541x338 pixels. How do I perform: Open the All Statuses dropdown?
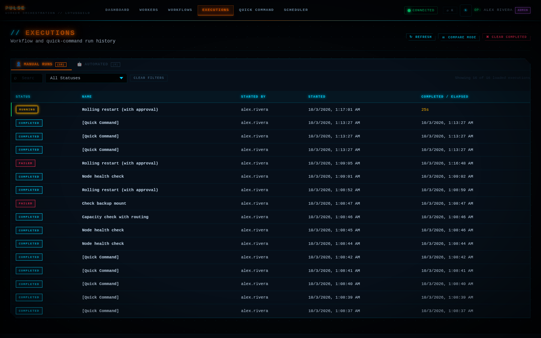click(x=86, y=78)
